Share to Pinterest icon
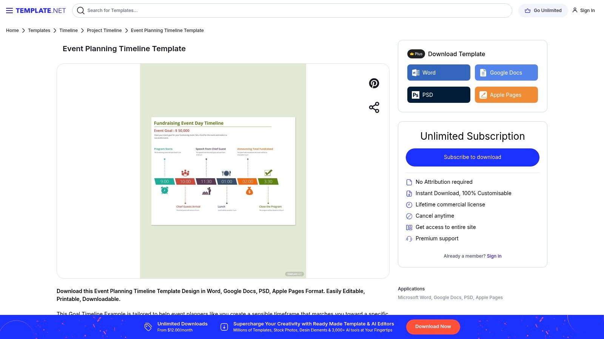Viewport: 604px width, 339px height. [x=374, y=83]
